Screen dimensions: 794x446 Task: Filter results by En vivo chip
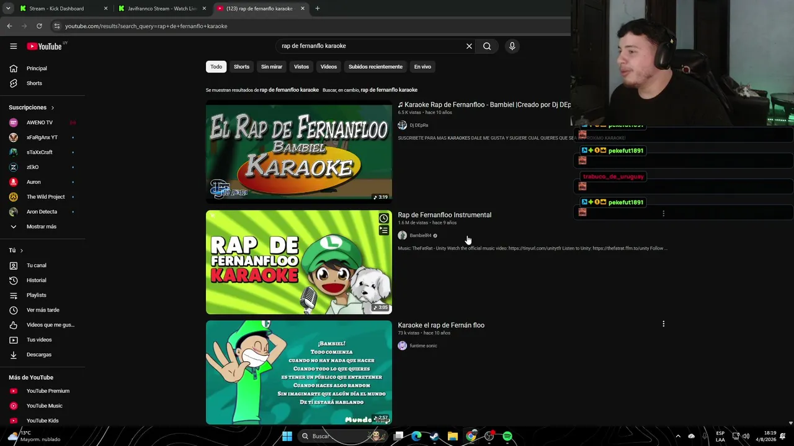pos(422,67)
